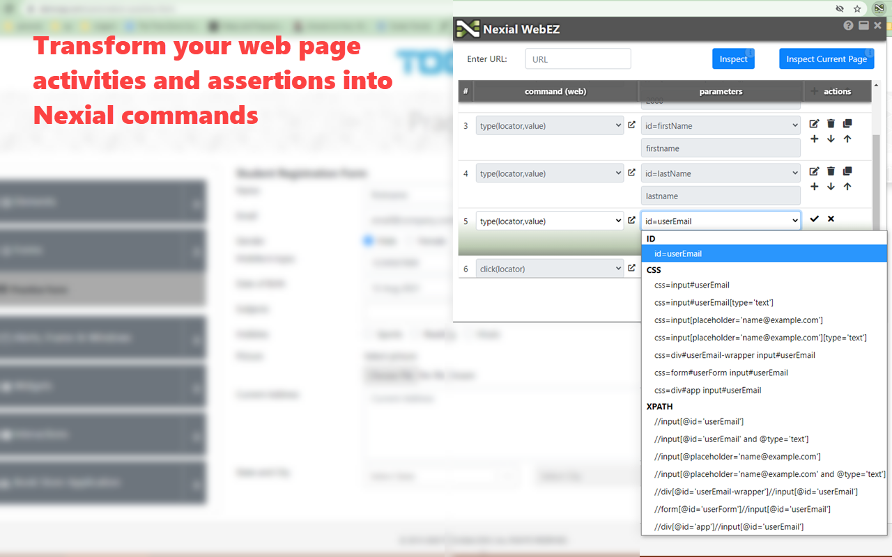Open the Nexial WebEZ extension icon in toolbar
The image size is (892, 557).
point(879,8)
